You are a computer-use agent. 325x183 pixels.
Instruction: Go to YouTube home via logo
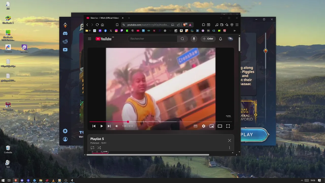click(x=104, y=39)
